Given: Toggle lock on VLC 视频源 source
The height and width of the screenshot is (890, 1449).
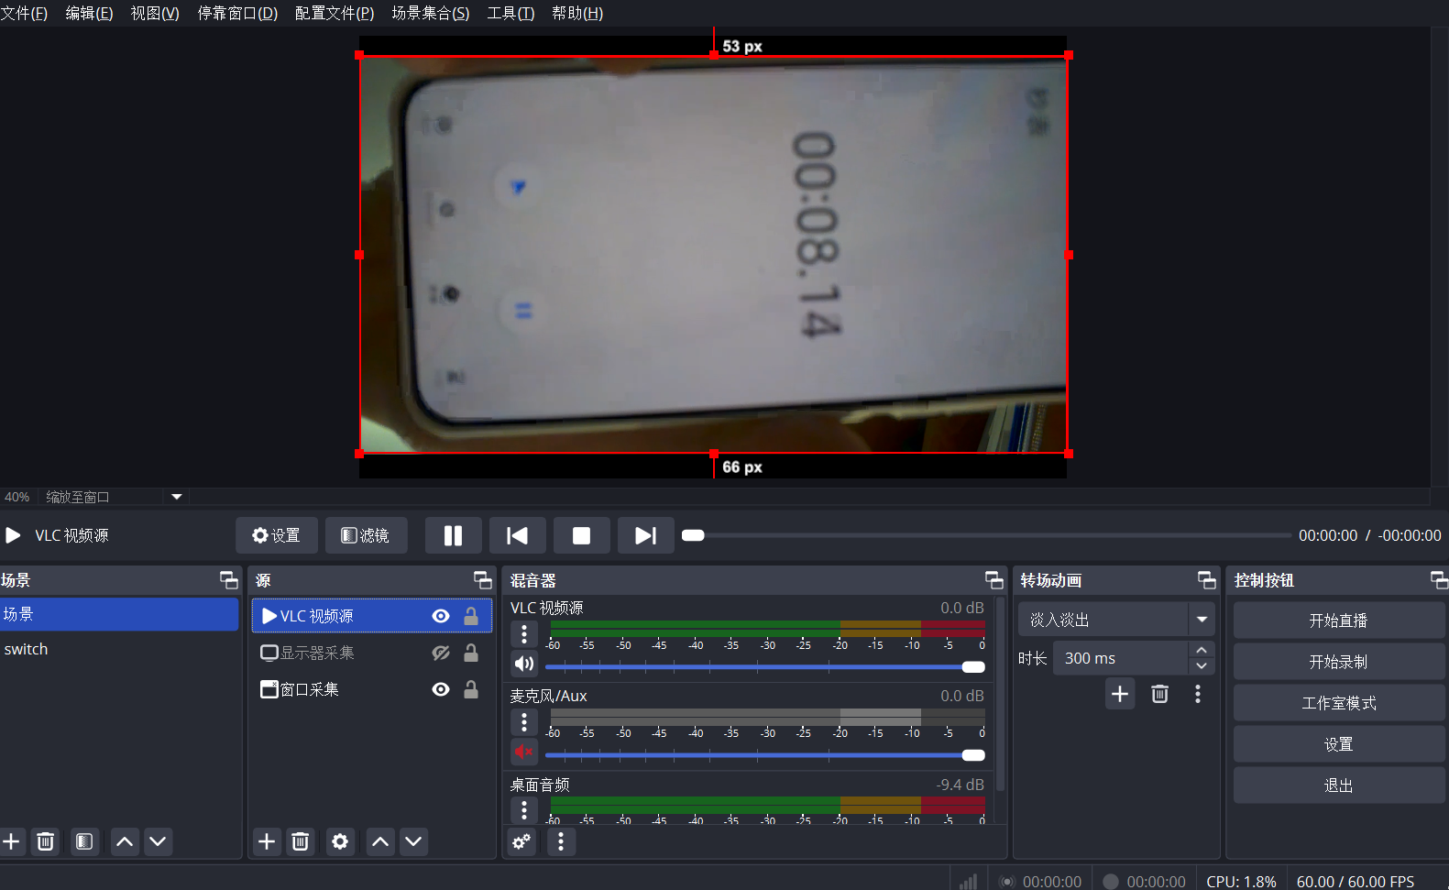Looking at the screenshot, I should pyautogui.click(x=471, y=616).
